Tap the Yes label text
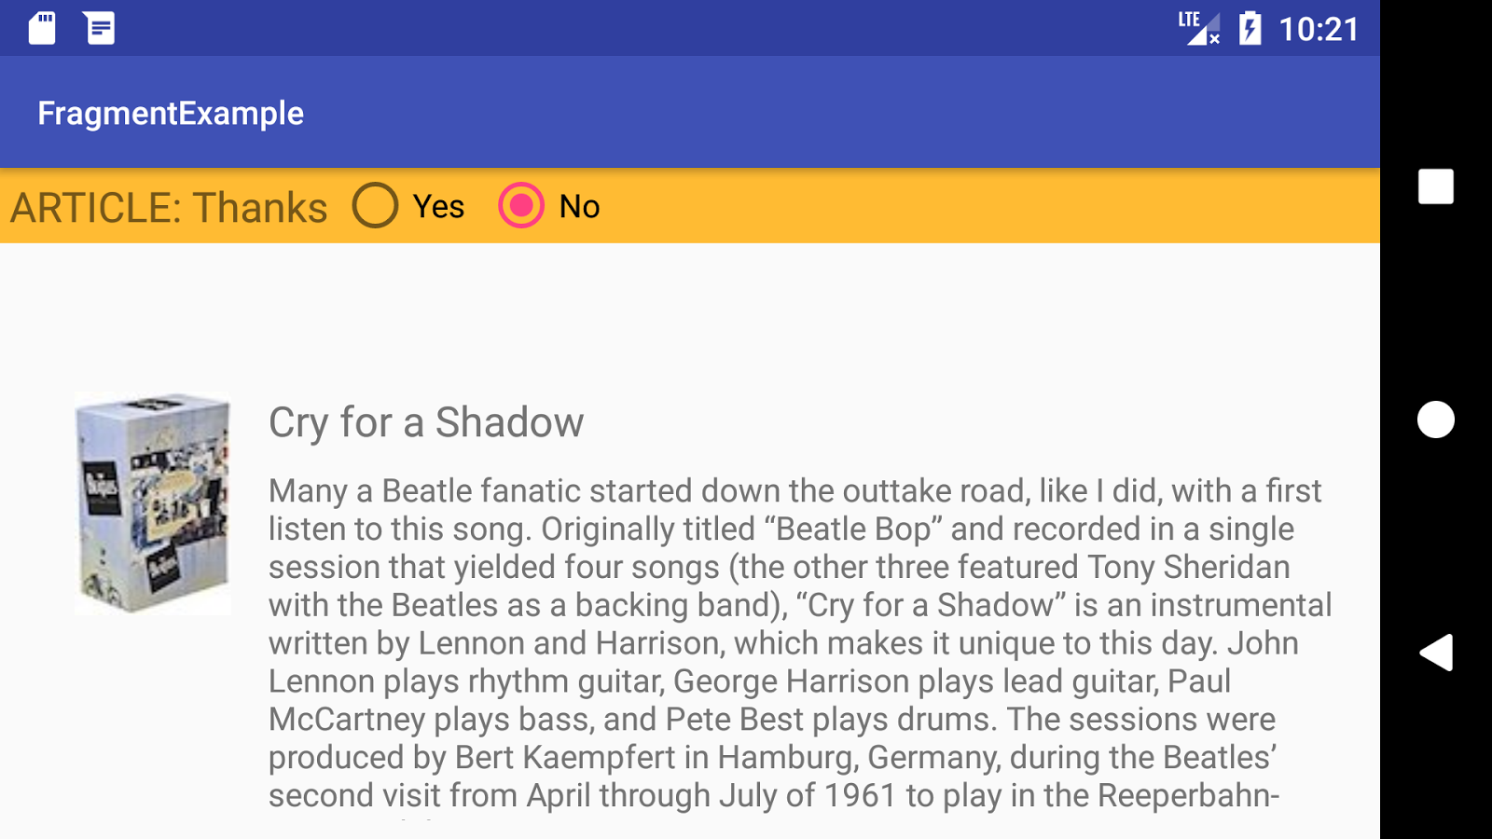 coord(438,206)
